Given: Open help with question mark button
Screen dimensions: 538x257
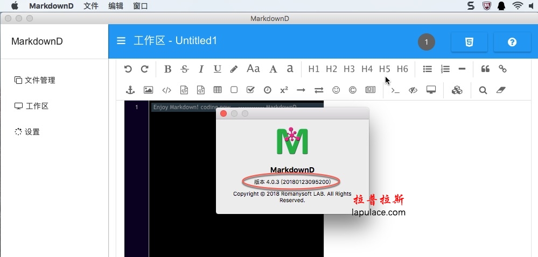Looking at the screenshot, I should click(512, 42).
